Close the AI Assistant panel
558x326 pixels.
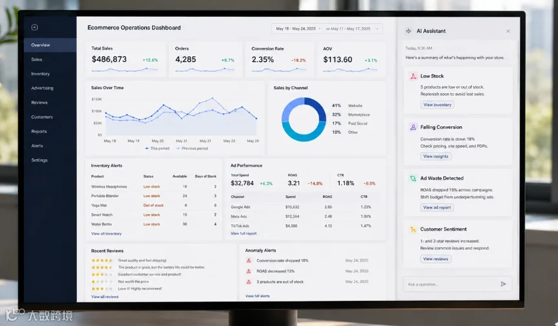coord(508,31)
